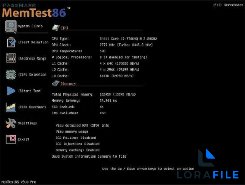Click the Memory latency: label
Viewport: 245px width, 185px height.
pos(66,101)
